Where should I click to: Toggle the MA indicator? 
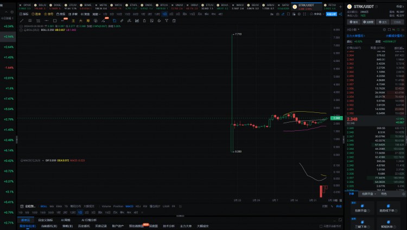click(52, 206)
